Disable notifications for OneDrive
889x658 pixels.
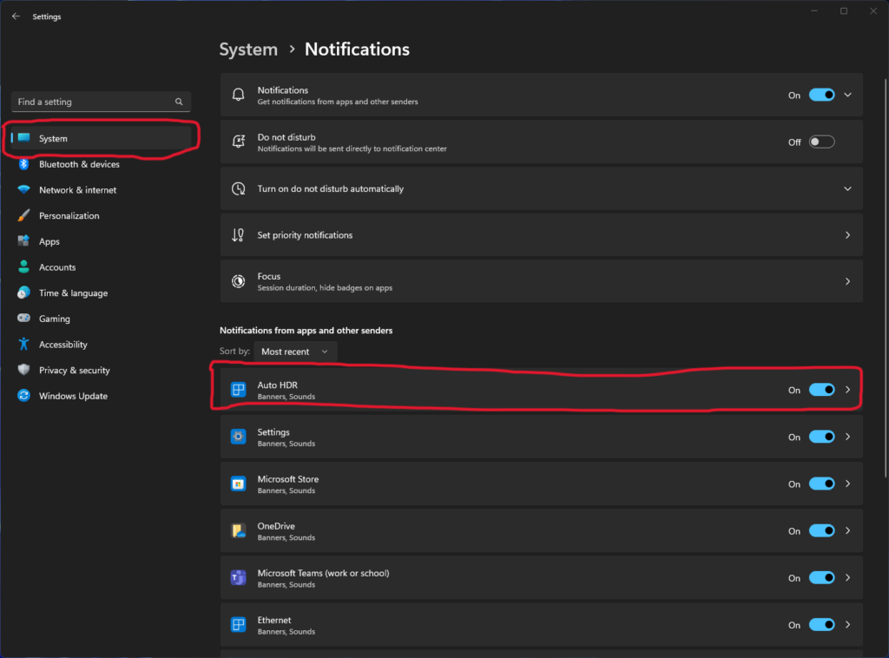tap(821, 530)
